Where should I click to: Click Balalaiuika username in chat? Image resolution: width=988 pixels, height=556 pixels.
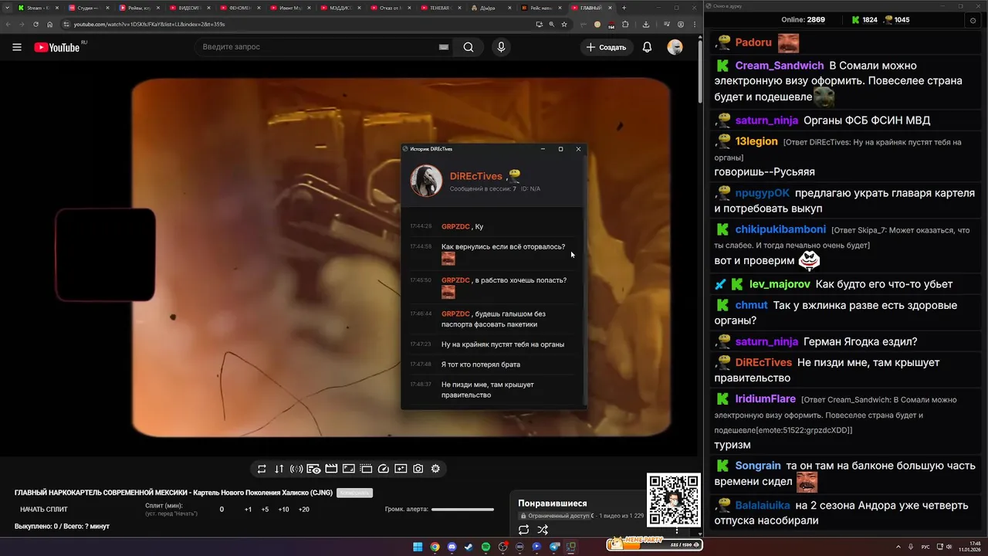[x=763, y=505]
